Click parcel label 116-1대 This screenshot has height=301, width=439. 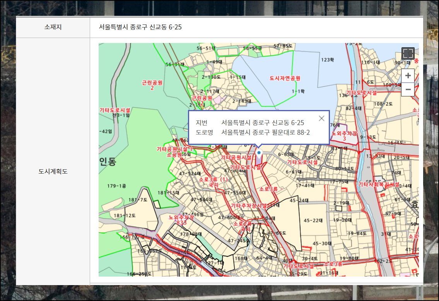[371, 62]
